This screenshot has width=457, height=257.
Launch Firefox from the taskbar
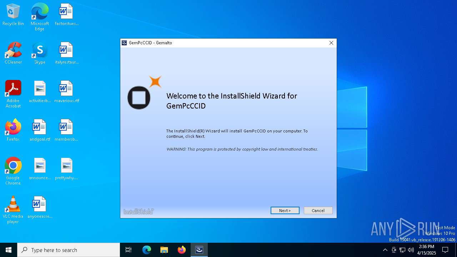pos(182,250)
